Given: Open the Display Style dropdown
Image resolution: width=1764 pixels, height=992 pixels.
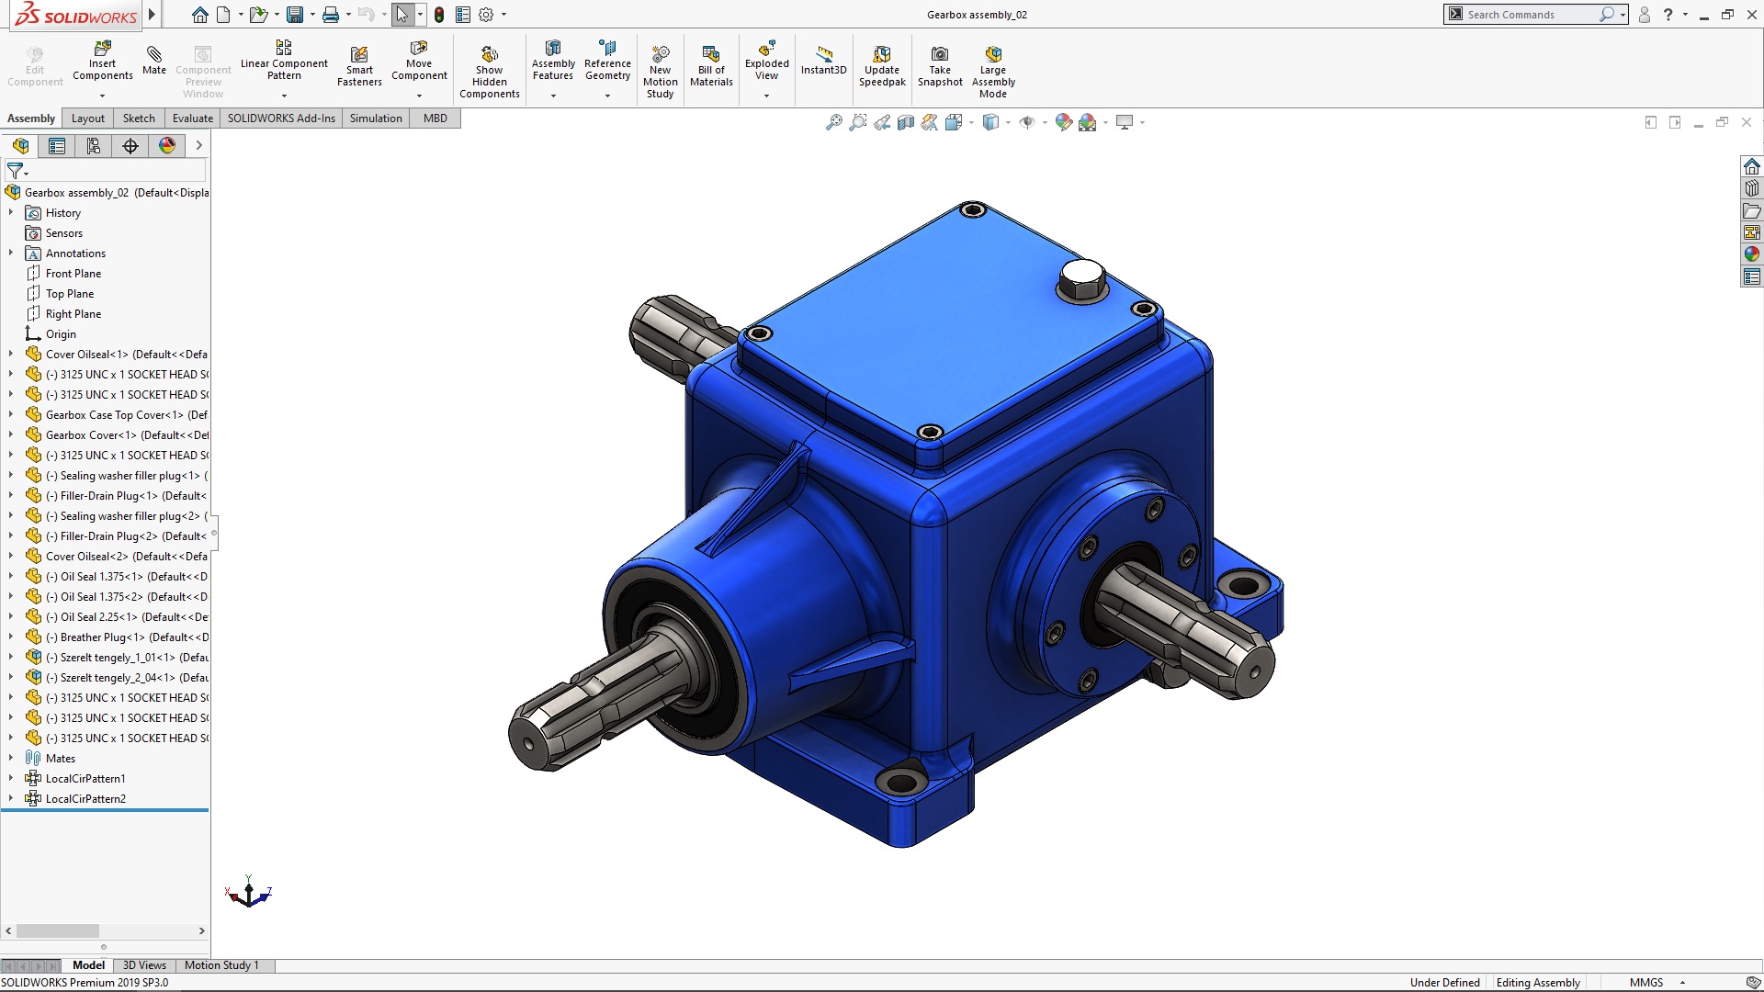Looking at the screenshot, I should click(1008, 122).
